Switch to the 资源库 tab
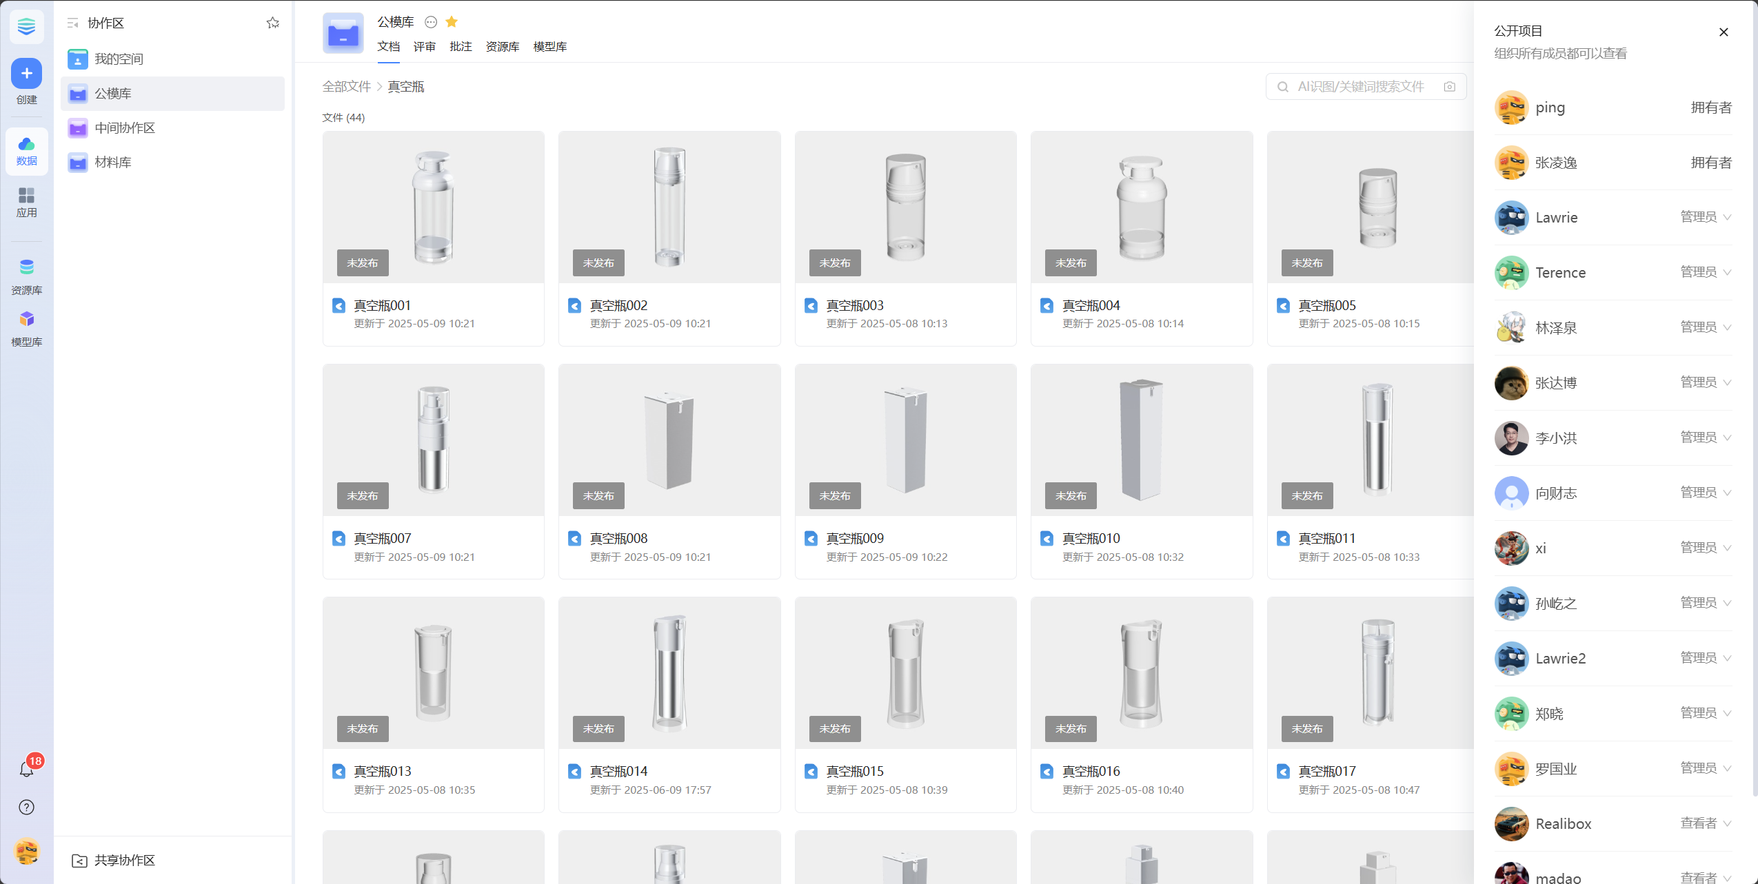The width and height of the screenshot is (1758, 884). pyautogui.click(x=503, y=47)
